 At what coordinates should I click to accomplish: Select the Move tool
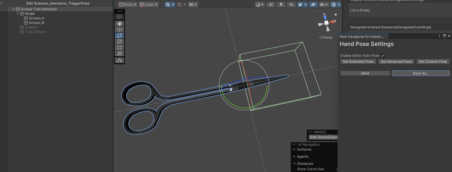119,30
